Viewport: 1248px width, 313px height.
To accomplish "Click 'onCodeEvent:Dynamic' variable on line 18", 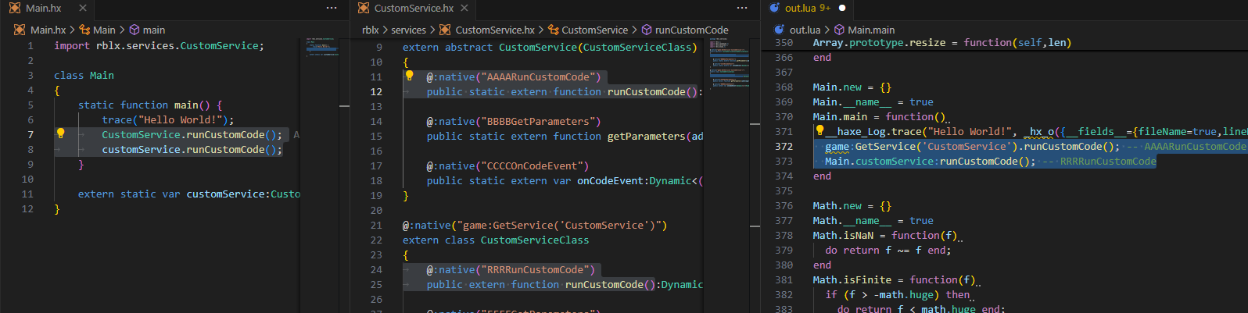I will pyautogui.click(x=634, y=180).
